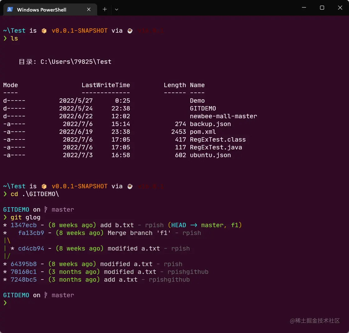This screenshot has height=333, width=349.
Task: Click the PowerShell icon on the tab
Action: (9, 9)
